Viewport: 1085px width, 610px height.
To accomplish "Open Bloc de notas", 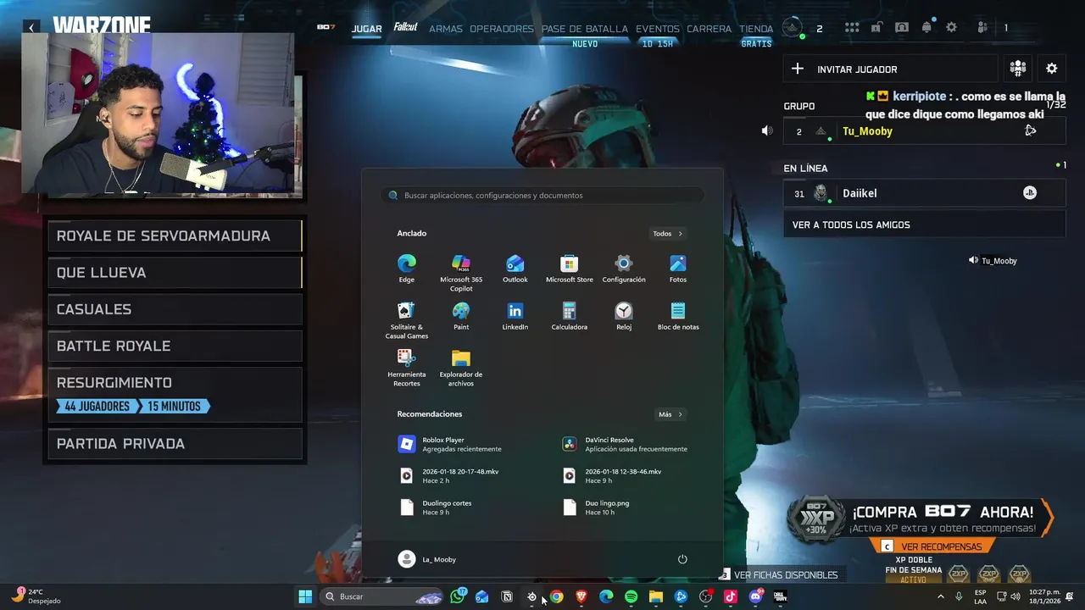I will [678, 315].
